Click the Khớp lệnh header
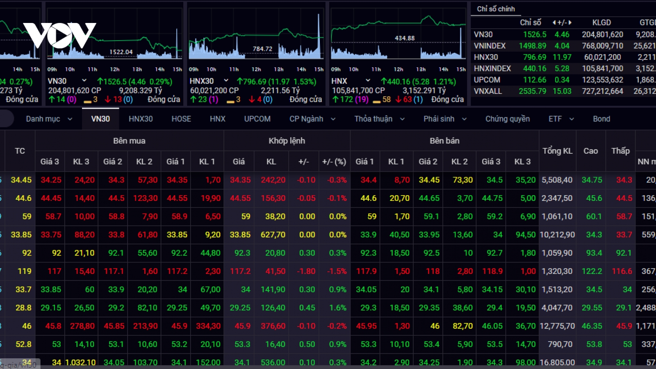 pos(287,141)
